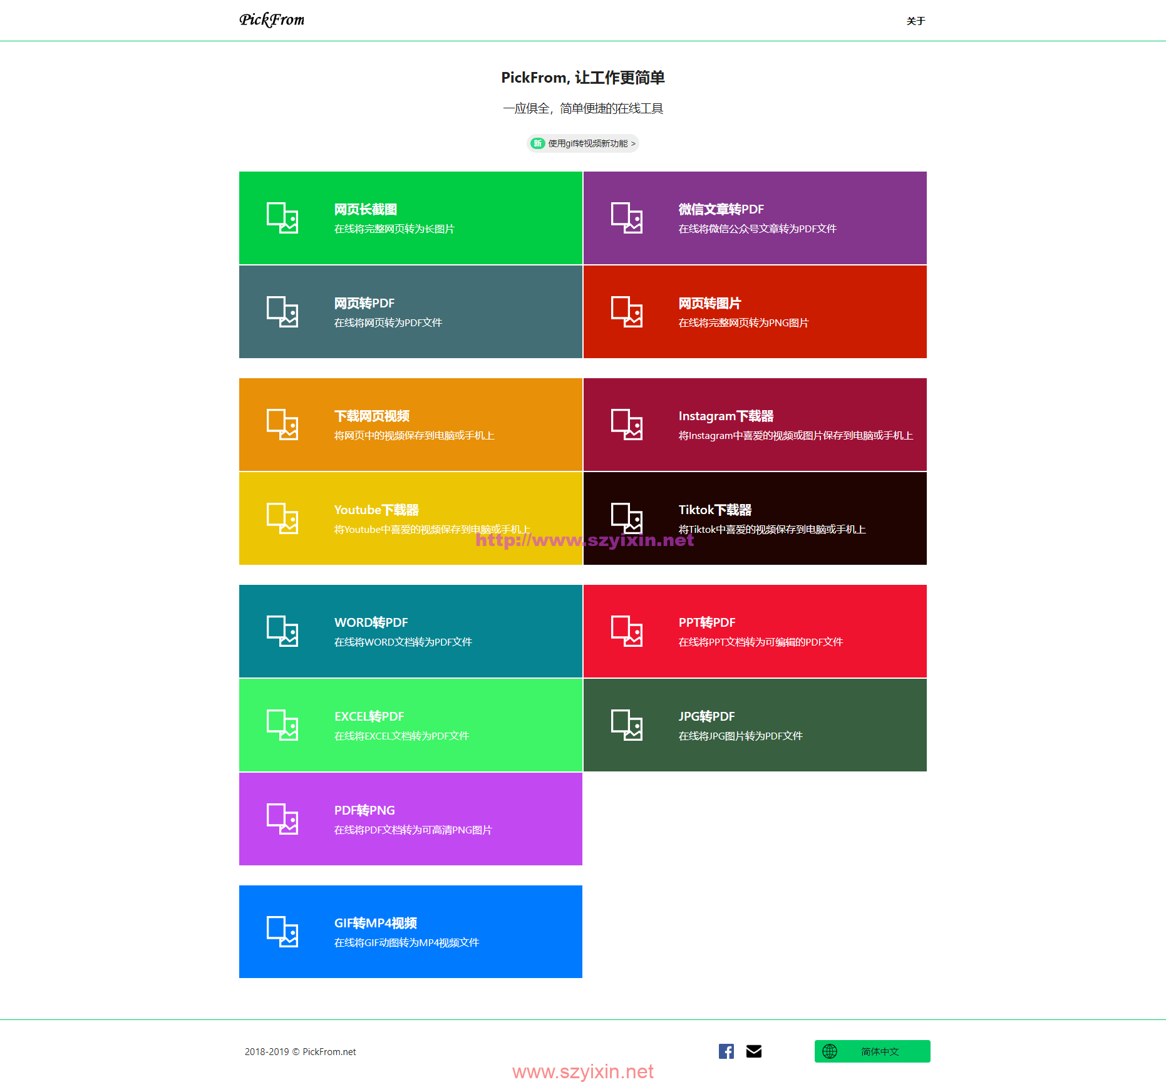
Task: Open the 使用gif转视频新功能 announcement link
Action: click(x=582, y=143)
